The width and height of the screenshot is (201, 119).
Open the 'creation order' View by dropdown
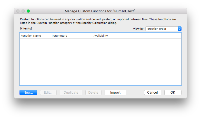(164, 29)
